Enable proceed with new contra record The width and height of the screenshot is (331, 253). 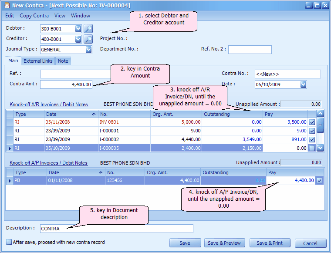(x=9, y=242)
